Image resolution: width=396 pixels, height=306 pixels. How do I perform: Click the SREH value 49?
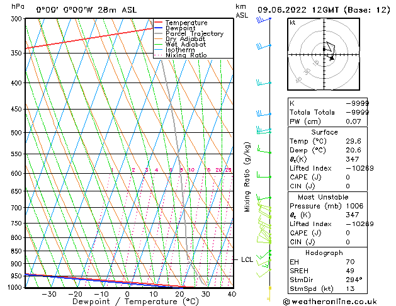click(x=350, y=271)
